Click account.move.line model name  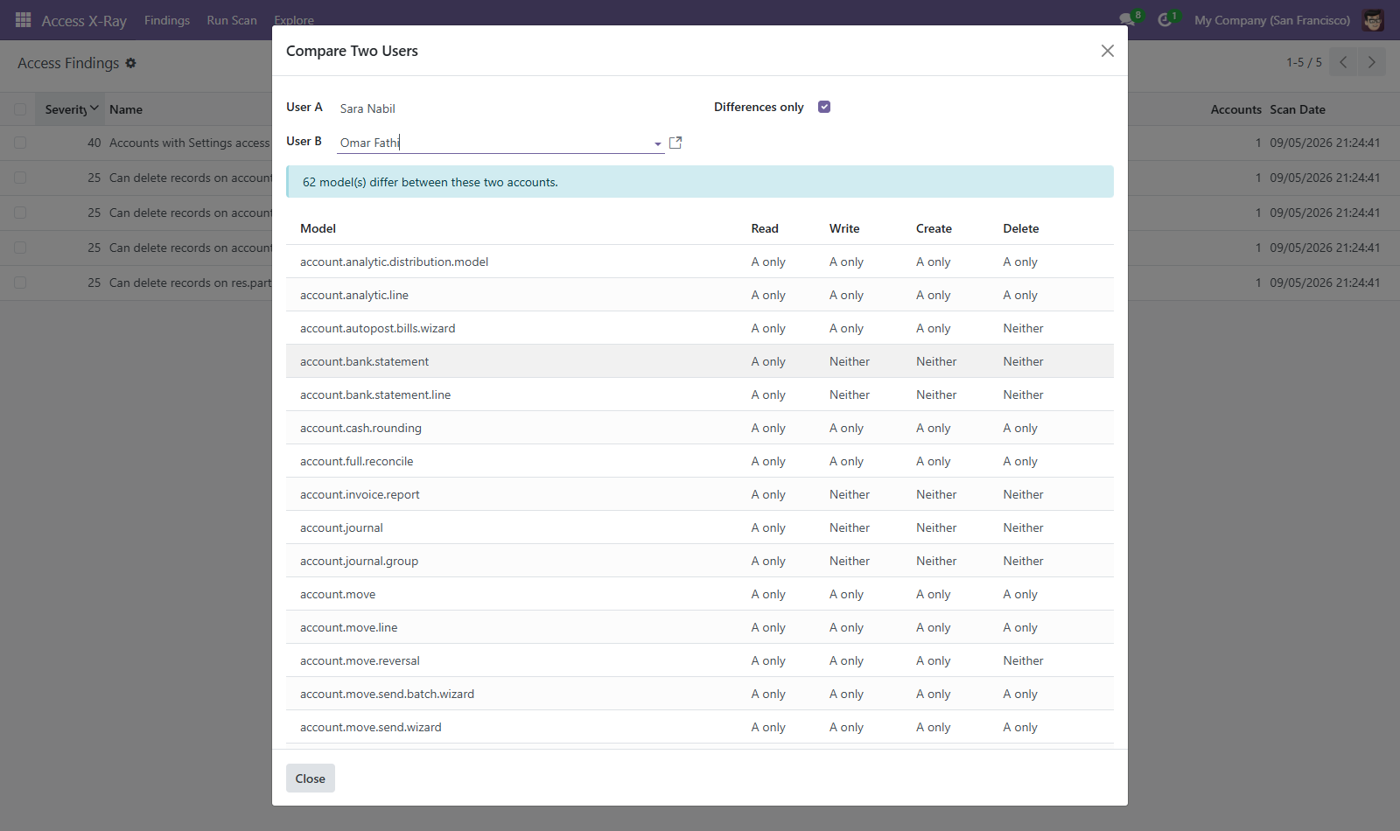pos(349,627)
